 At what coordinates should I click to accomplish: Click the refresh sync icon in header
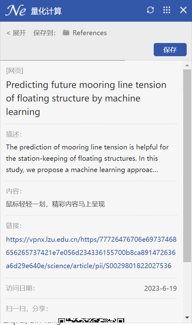pyautogui.click(x=150, y=10)
